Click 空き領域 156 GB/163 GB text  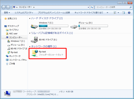click(90, 29)
